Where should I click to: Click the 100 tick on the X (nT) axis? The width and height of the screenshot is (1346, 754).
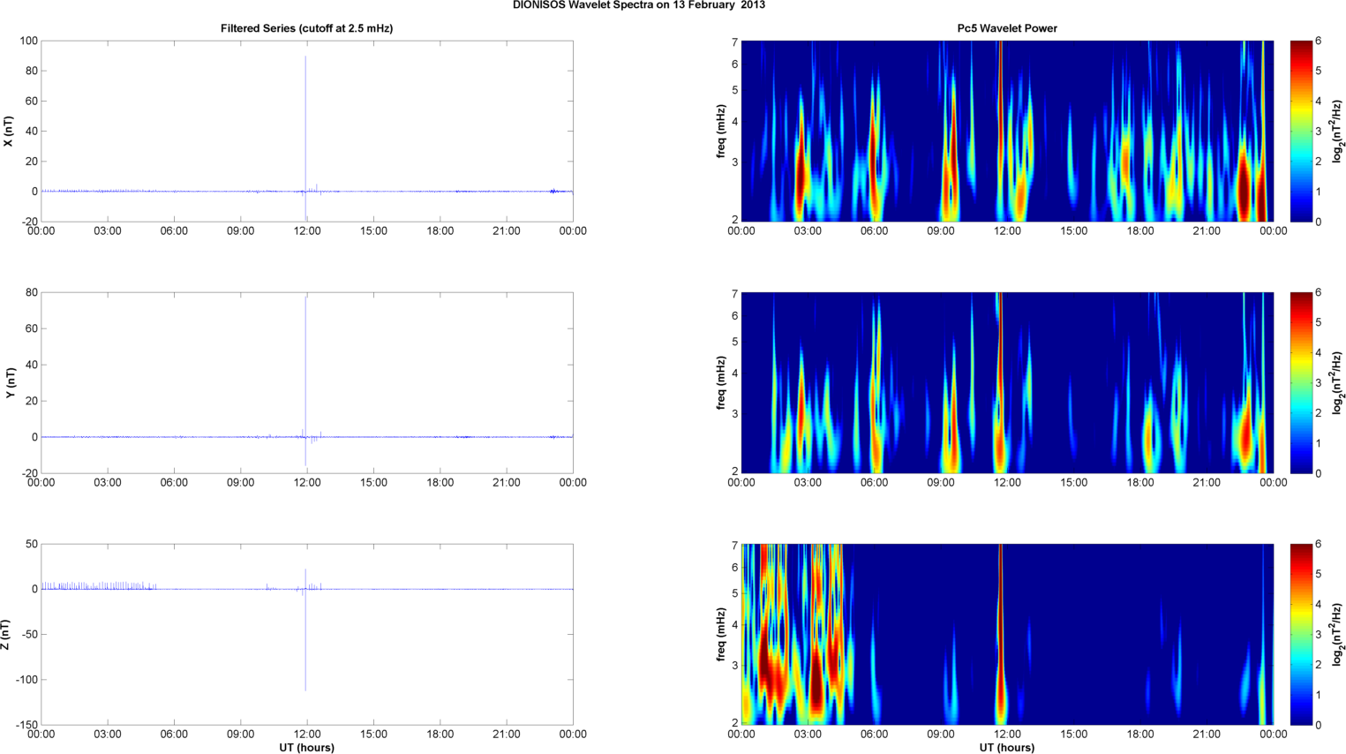pyautogui.click(x=28, y=41)
